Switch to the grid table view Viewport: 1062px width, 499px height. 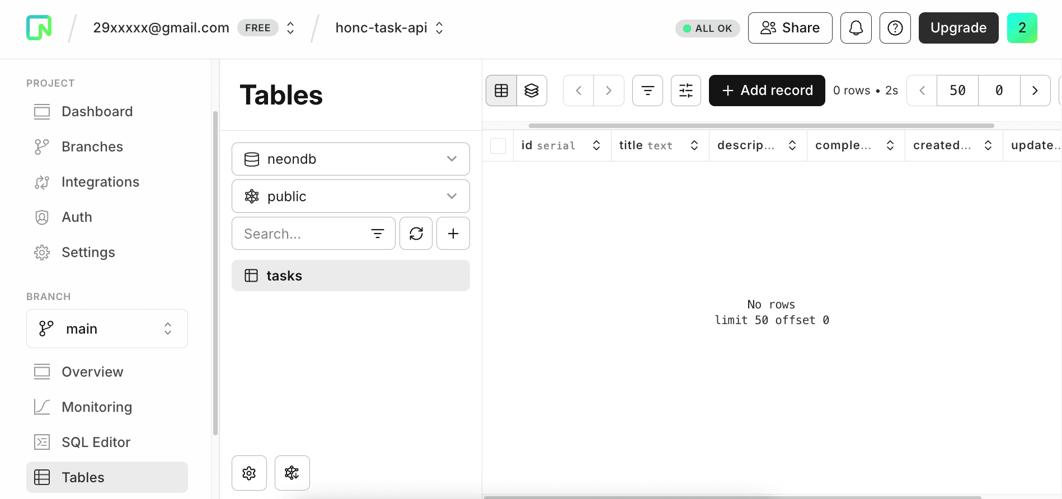point(501,91)
